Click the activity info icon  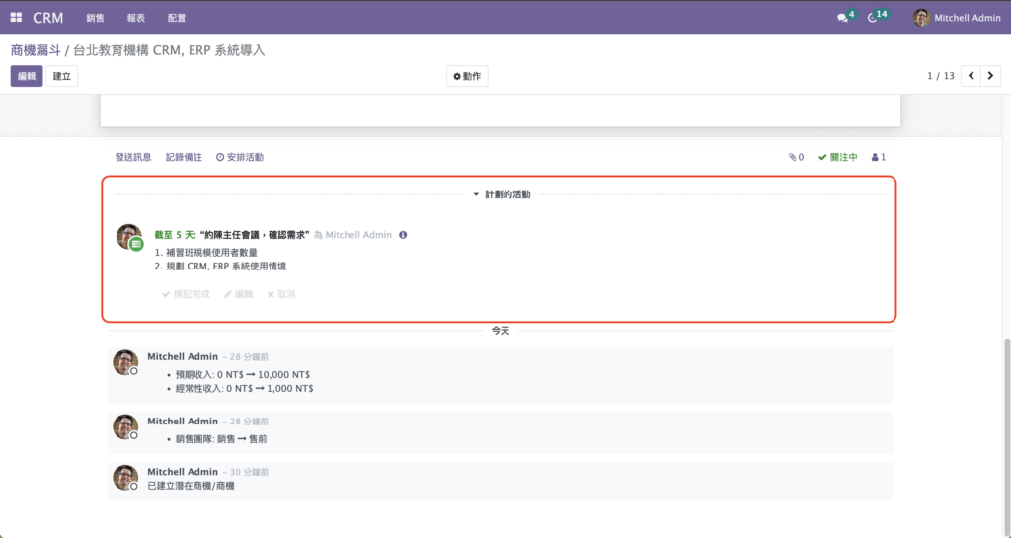pyautogui.click(x=403, y=235)
